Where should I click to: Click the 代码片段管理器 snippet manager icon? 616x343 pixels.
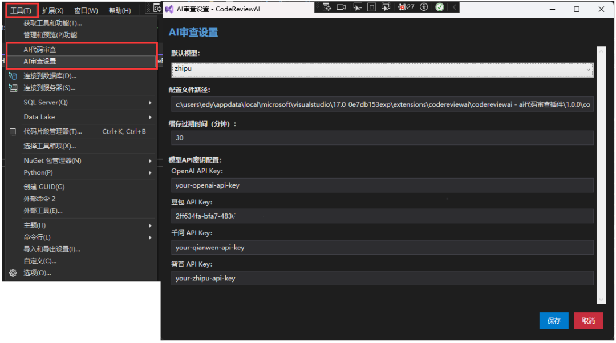[x=12, y=131]
